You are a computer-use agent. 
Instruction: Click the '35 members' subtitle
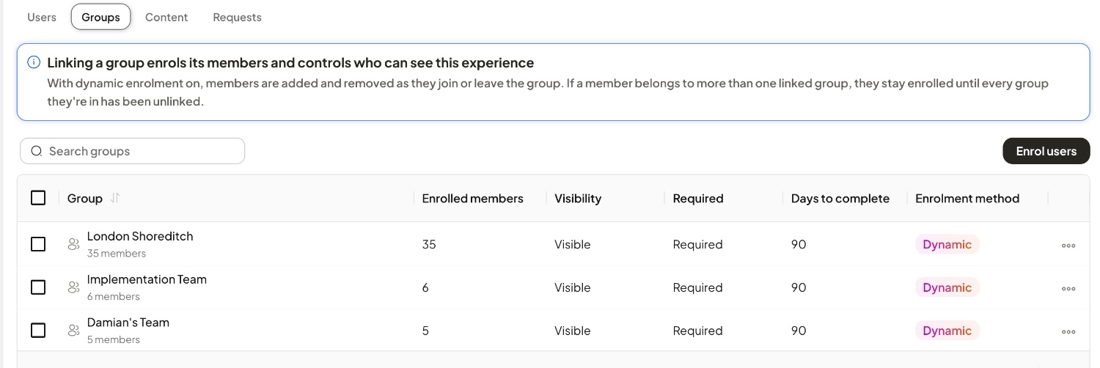pyautogui.click(x=117, y=254)
